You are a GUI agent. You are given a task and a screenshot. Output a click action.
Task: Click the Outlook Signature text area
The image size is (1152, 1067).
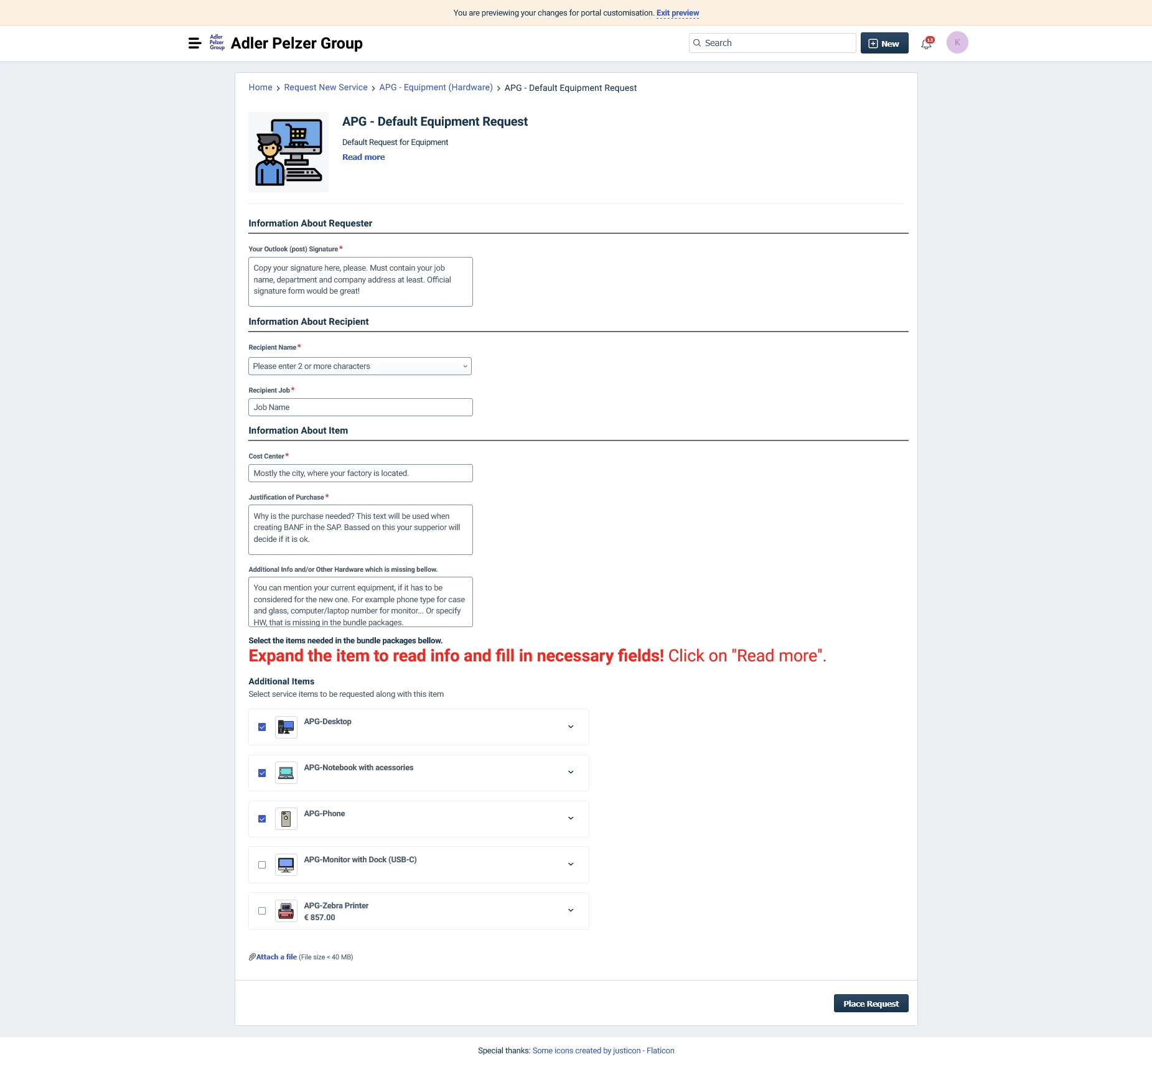tap(360, 282)
